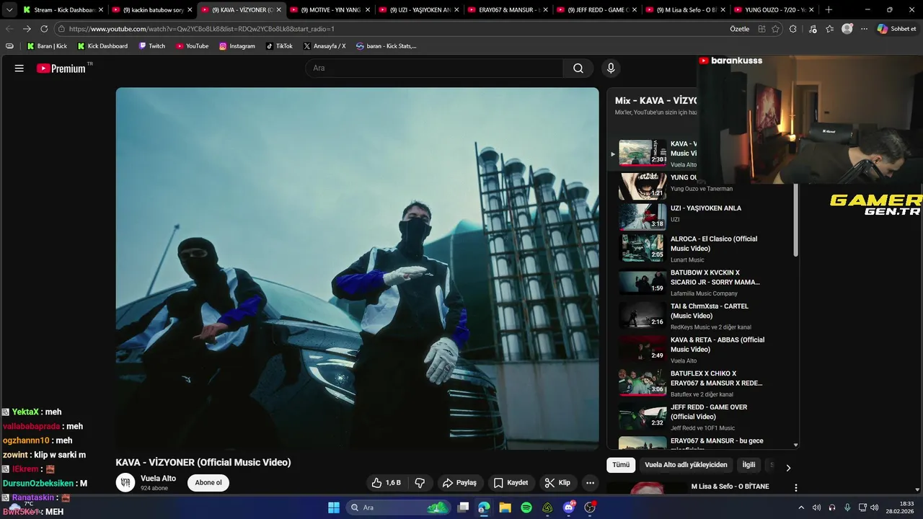Switch to YUNG OUZO - 7/20 tab
The height and width of the screenshot is (519, 923).
click(774, 10)
